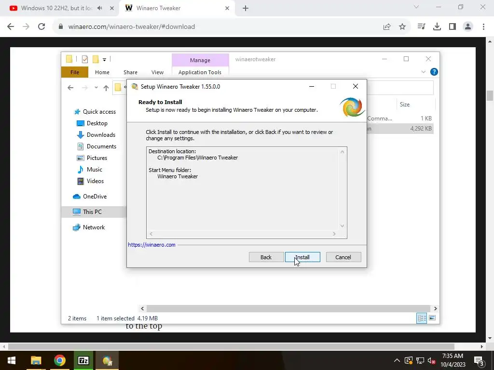Switch to the Home ribbon tab

pos(102,72)
